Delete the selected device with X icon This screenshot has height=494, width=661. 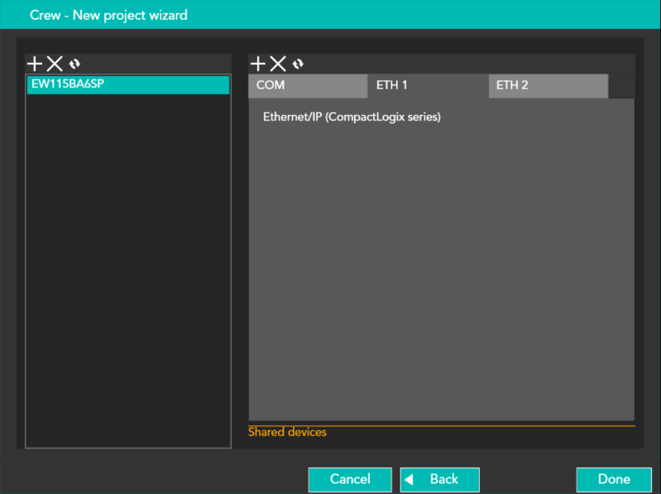tap(55, 64)
